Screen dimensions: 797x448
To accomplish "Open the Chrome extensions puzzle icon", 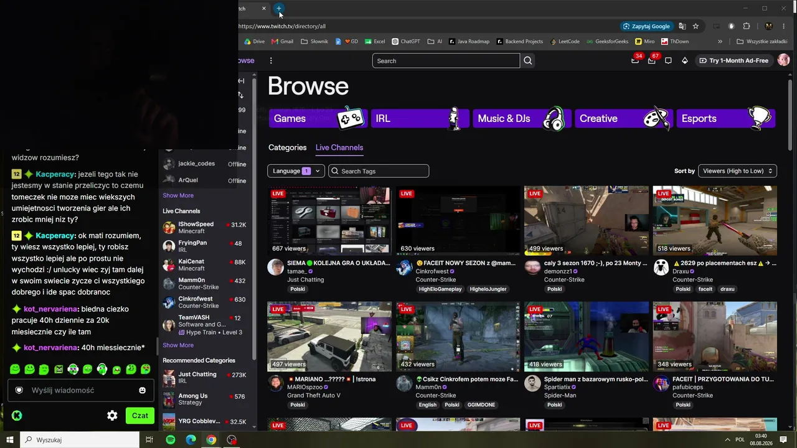I will pos(747,26).
